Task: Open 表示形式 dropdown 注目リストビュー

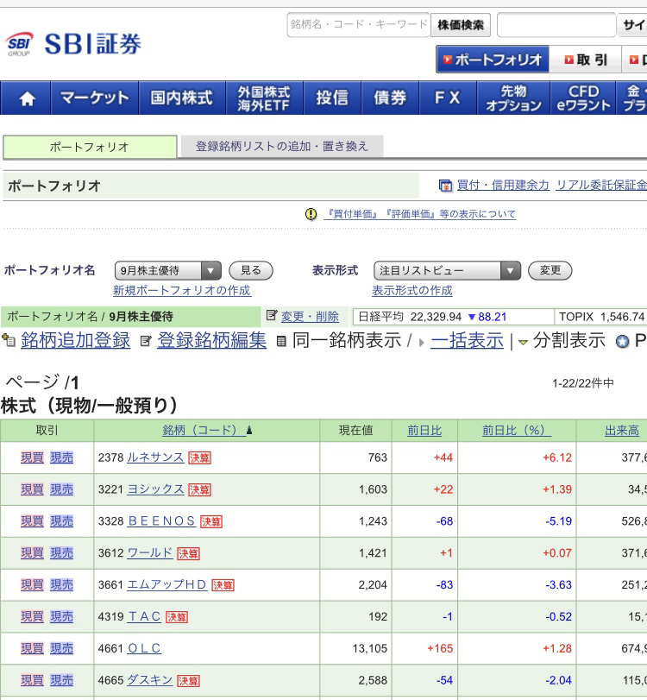Action: pyautogui.click(x=447, y=270)
